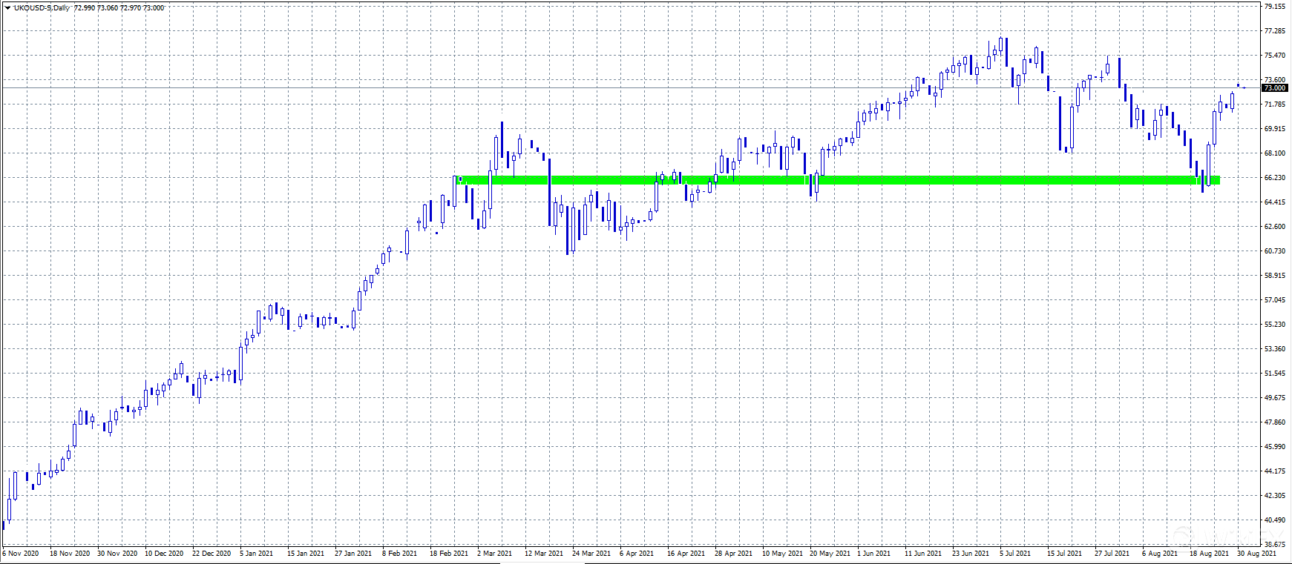Click the UKOUSD-S,Daily chart title text
Viewport: 1292px width, 564px height.
[x=42, y=7]
